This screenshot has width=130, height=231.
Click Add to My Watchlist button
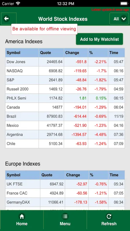(99, 39)
